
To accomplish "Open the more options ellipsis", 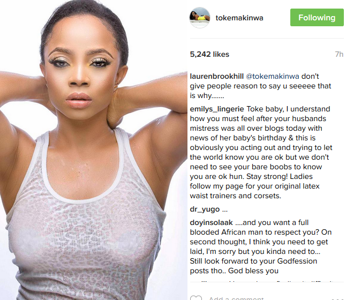I will [x=337, y=299].
